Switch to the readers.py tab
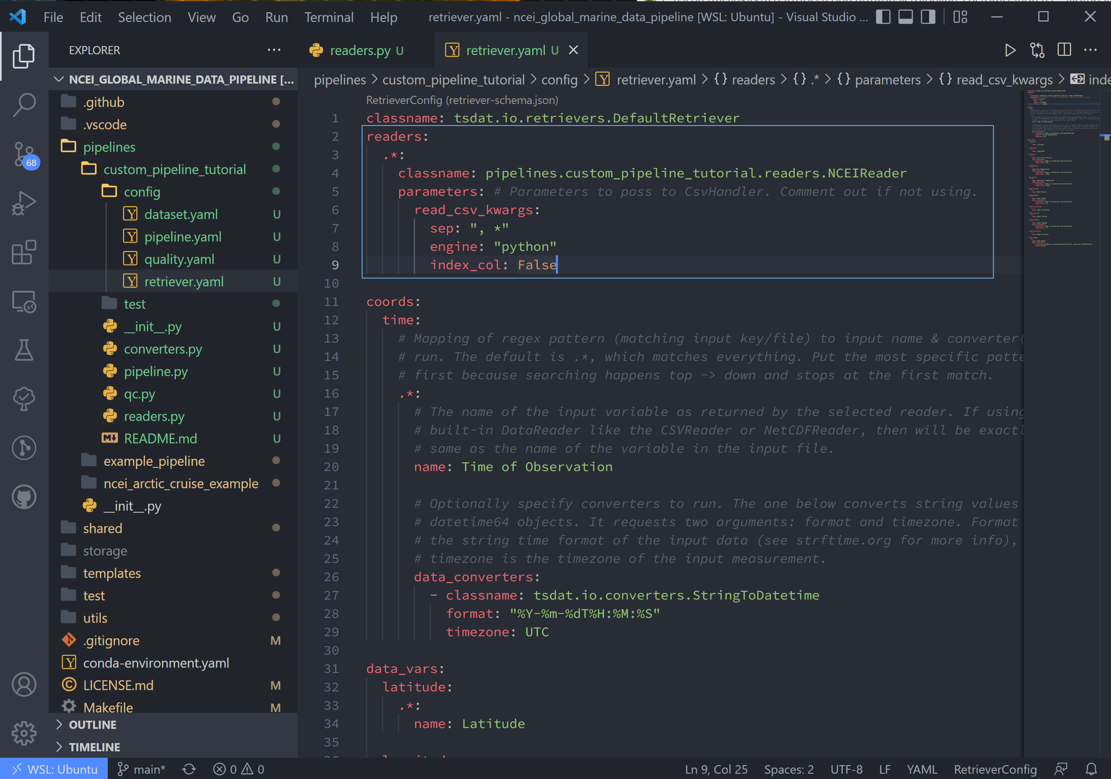The height and width of the screenshot is (779, 1111). [366, 50]
